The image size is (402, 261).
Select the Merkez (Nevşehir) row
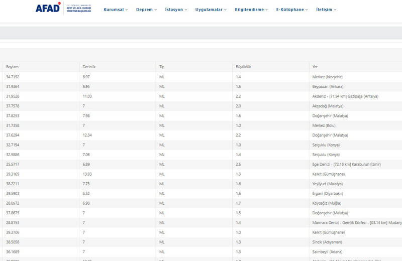pyautogui.click(x=331, y=77)
